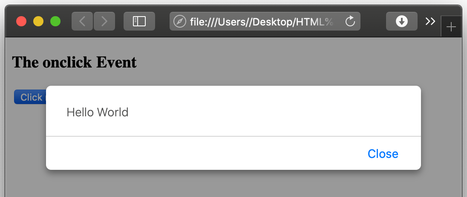
Task: Dismiss the alert with the Close button
Action: [383, 154]
